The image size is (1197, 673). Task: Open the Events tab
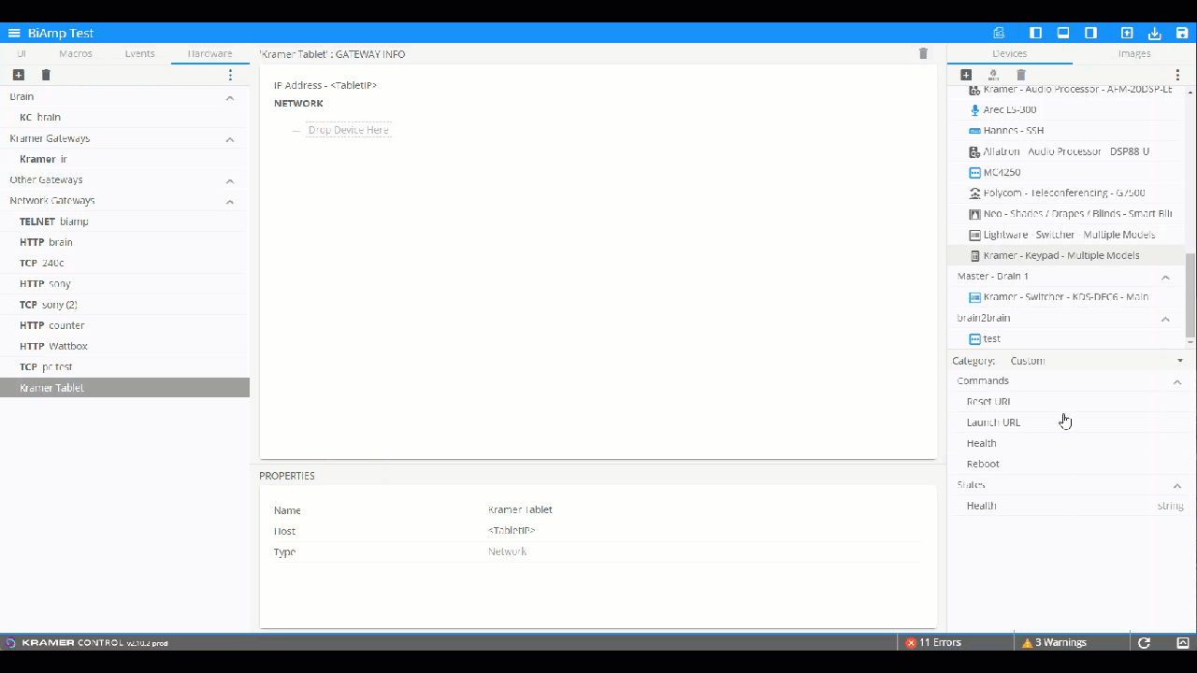coord(140,54)
